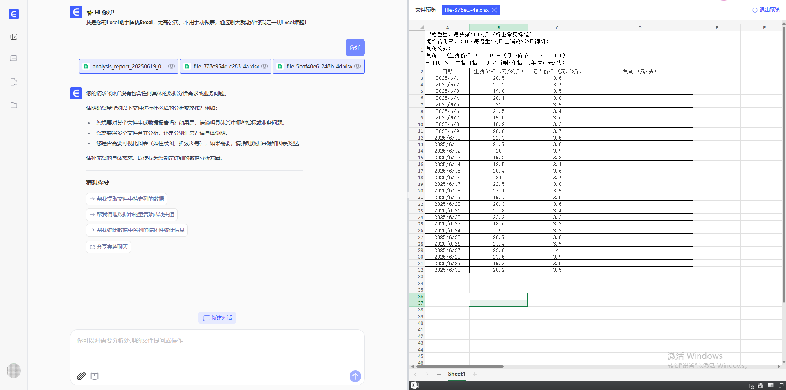Image resolution: width=786 pixels, height=390 pixels.
Task: Attach a file using the paperclip icon
Action: click(81, 376)
